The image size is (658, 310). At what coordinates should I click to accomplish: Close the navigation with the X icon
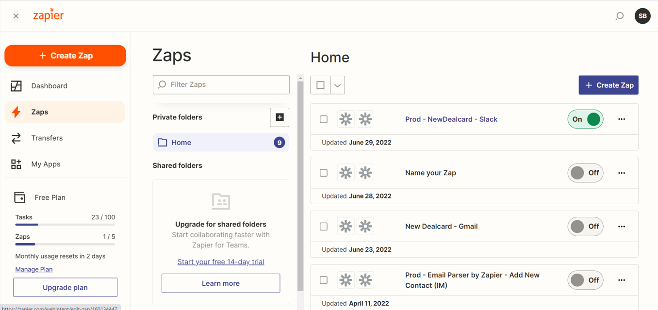pyautogui.click(x=16, y=16)
